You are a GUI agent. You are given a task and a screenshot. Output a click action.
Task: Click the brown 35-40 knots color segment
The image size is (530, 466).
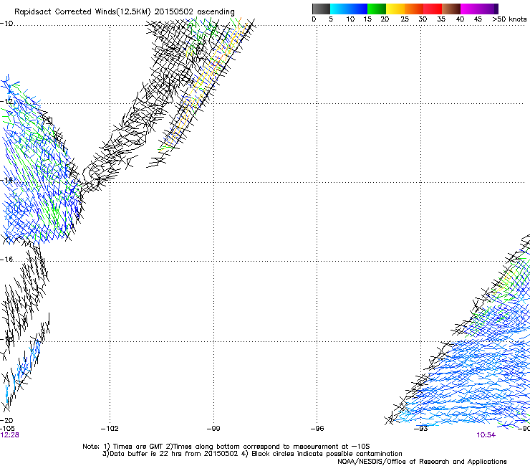(x=451, y=9)
